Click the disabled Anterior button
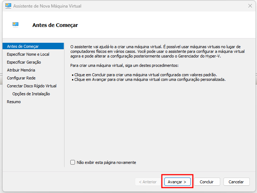 click(148, 182)
